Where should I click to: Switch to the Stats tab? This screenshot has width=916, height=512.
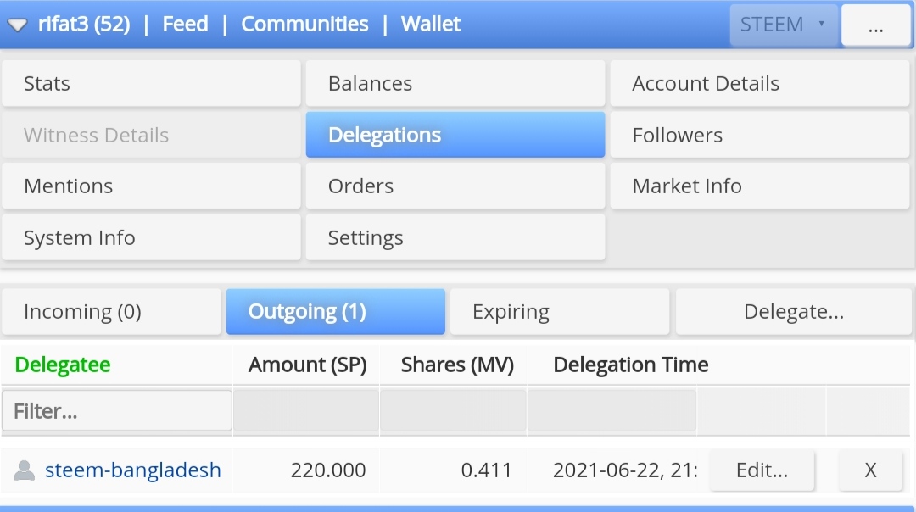click(x=151, y=83)
